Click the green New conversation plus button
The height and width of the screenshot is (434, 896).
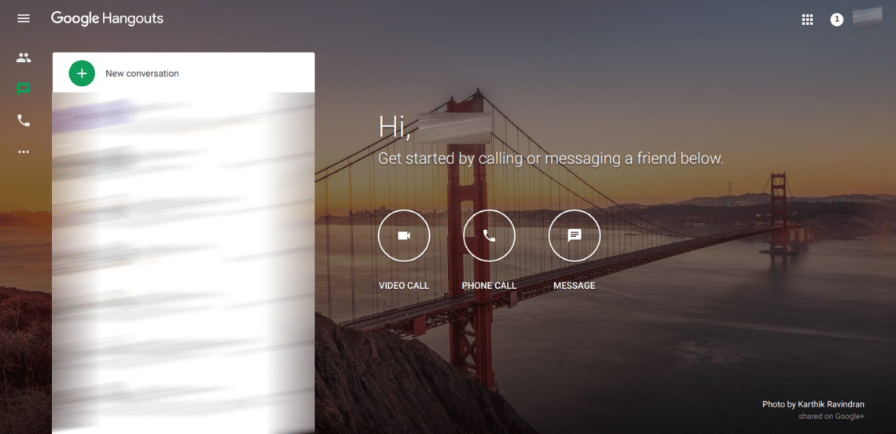pos(83,74)
